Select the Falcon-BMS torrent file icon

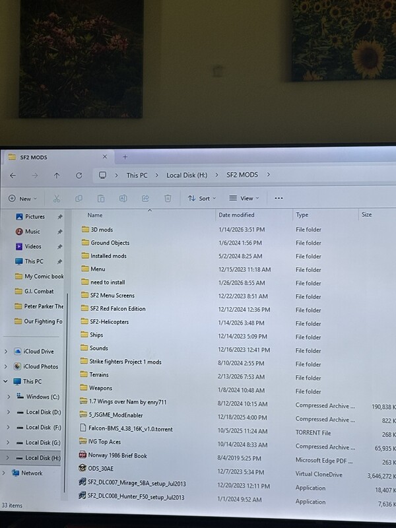tap(83, 428)
